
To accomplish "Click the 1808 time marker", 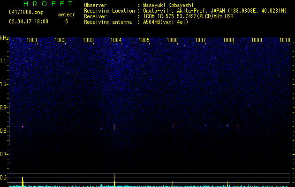I will click(x=228, y=40).
